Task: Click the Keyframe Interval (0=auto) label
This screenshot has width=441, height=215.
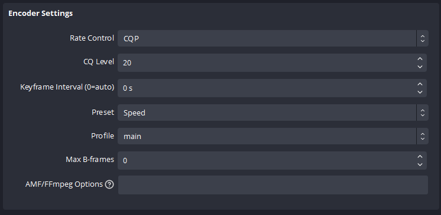Action: point(67,87)
